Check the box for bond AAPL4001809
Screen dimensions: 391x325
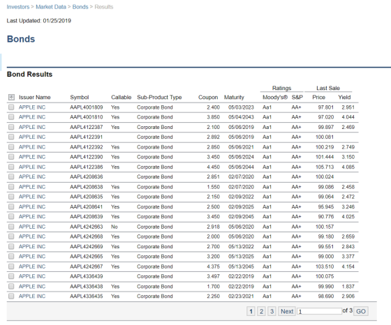[x=11, y=107]
